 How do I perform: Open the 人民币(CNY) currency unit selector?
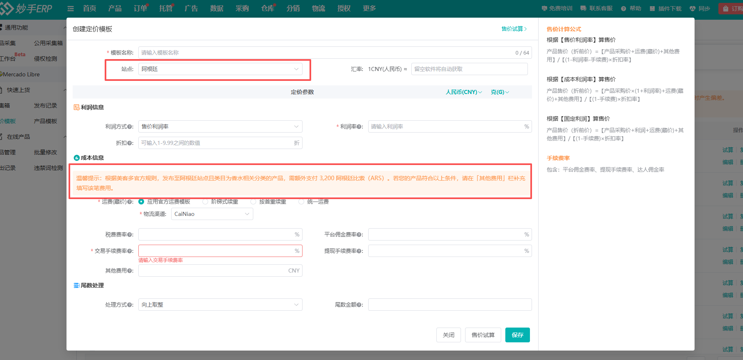click(x=463, y=92)
